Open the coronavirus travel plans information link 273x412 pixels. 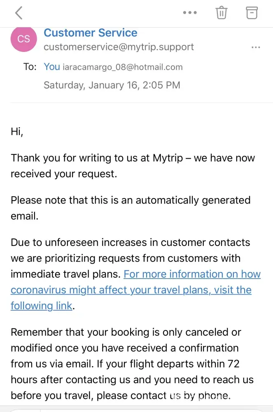coord(131,290)
